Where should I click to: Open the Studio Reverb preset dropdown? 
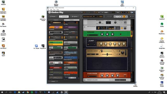click(92, 76)
